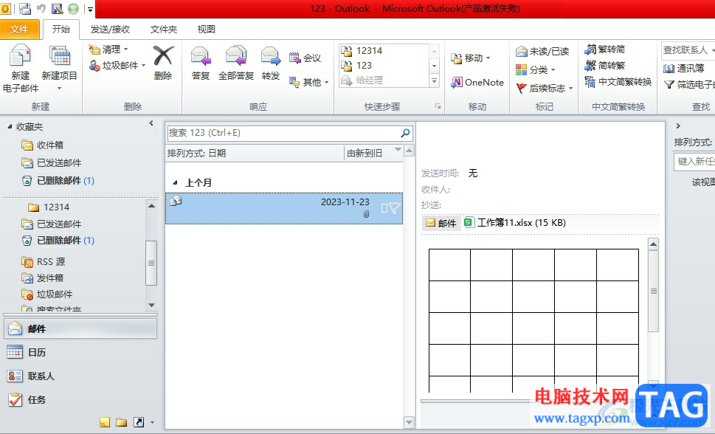715x434 pixels.
Task: Open Deleted Items (已删除邮件) in Favorites
Action: click(58, 181)
